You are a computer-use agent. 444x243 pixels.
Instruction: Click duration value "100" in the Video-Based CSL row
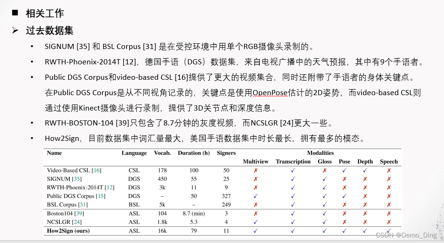point(194,170)
